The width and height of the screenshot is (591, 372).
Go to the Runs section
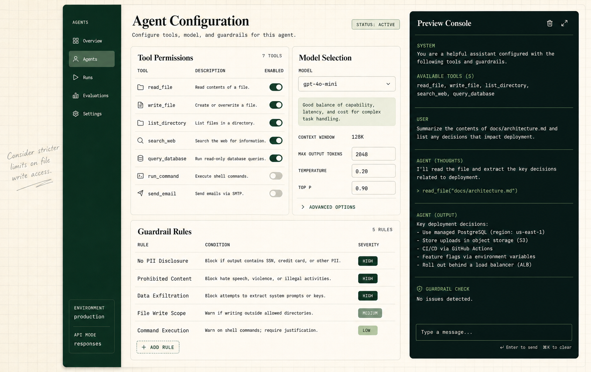92,77
